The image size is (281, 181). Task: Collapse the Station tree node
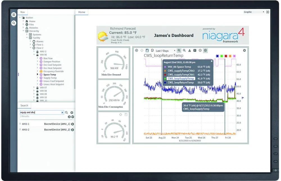pos(20,18)
